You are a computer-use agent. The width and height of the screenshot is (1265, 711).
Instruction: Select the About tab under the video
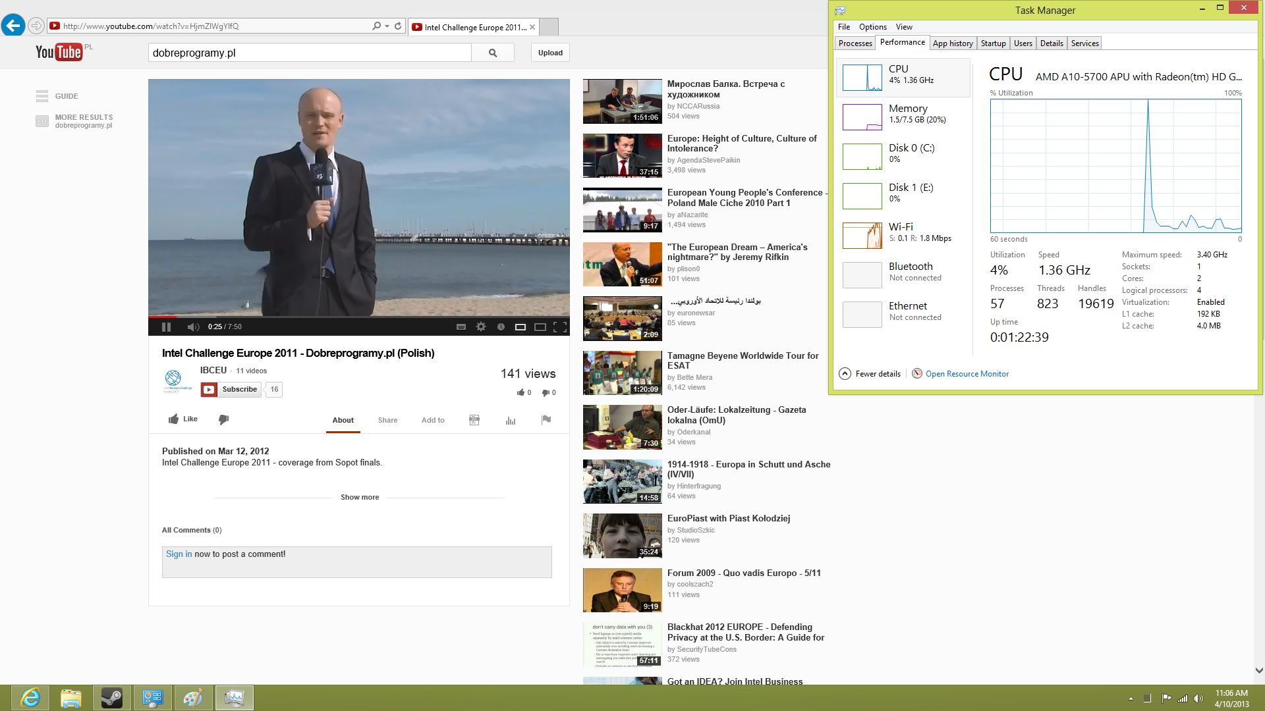tap(343, 420)
